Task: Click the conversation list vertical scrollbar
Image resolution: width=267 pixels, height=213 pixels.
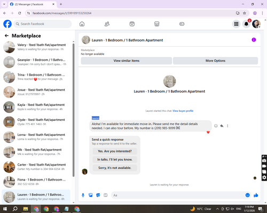Action: [73, 110]
